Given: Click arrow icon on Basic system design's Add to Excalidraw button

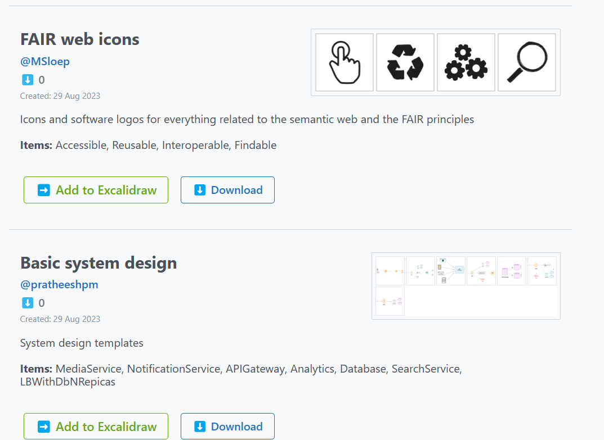Looking at the screenshot, I should point(44,427).
